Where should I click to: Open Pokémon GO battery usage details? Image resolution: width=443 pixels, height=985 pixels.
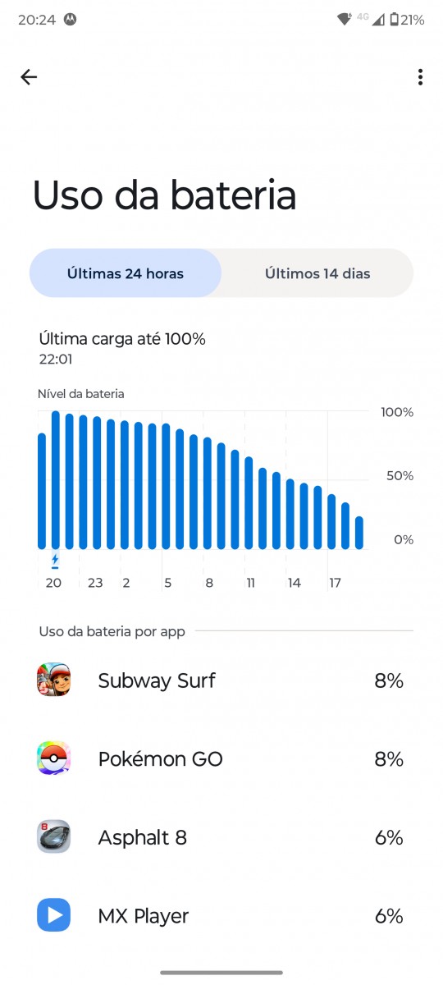click(x=221, y=759)
